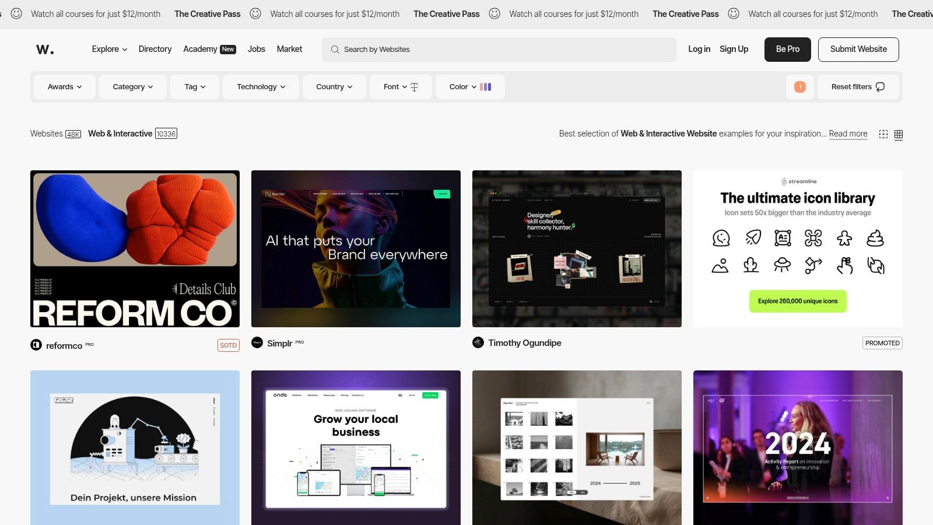This screenshot has width=933, height=525.
Task: Click the Awwwards W. logo
Action: (x=45, y=50)
